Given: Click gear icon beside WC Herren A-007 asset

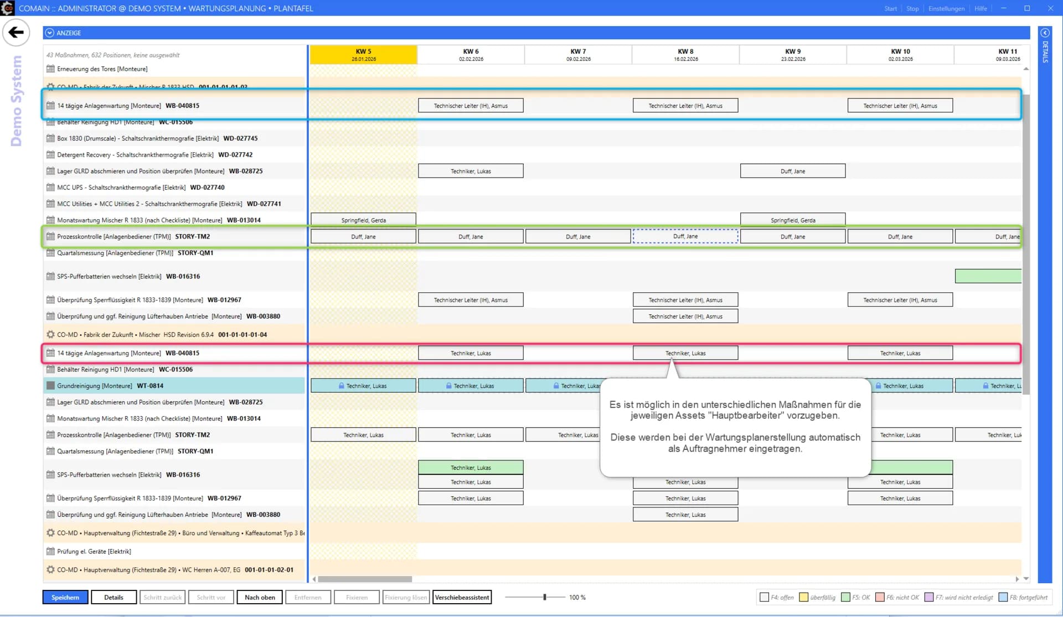Looking at the screenshot, I should point(50,570).
